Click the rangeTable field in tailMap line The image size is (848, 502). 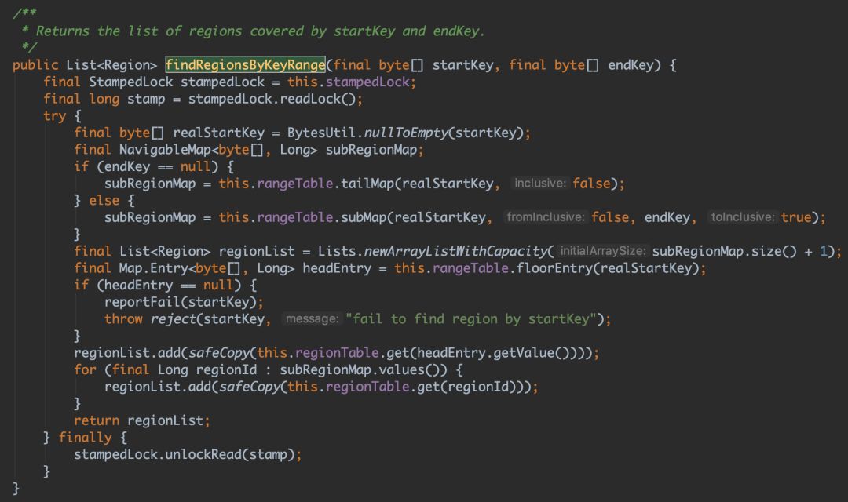(x=295, y=184)
